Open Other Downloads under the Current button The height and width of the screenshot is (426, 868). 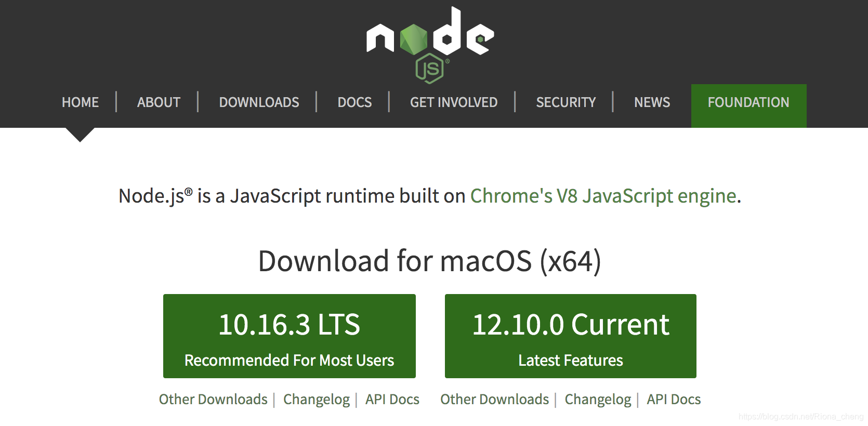point(495,400)
